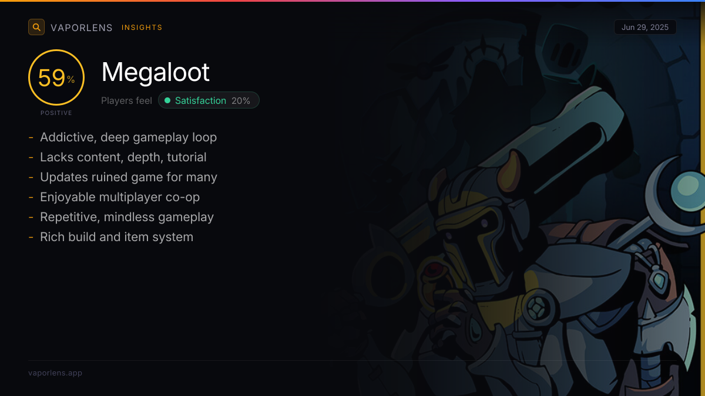The image size is (705, 396).
Task: Select 'Lacks content, depth, tutorial' insight
Action: [123, 157]
